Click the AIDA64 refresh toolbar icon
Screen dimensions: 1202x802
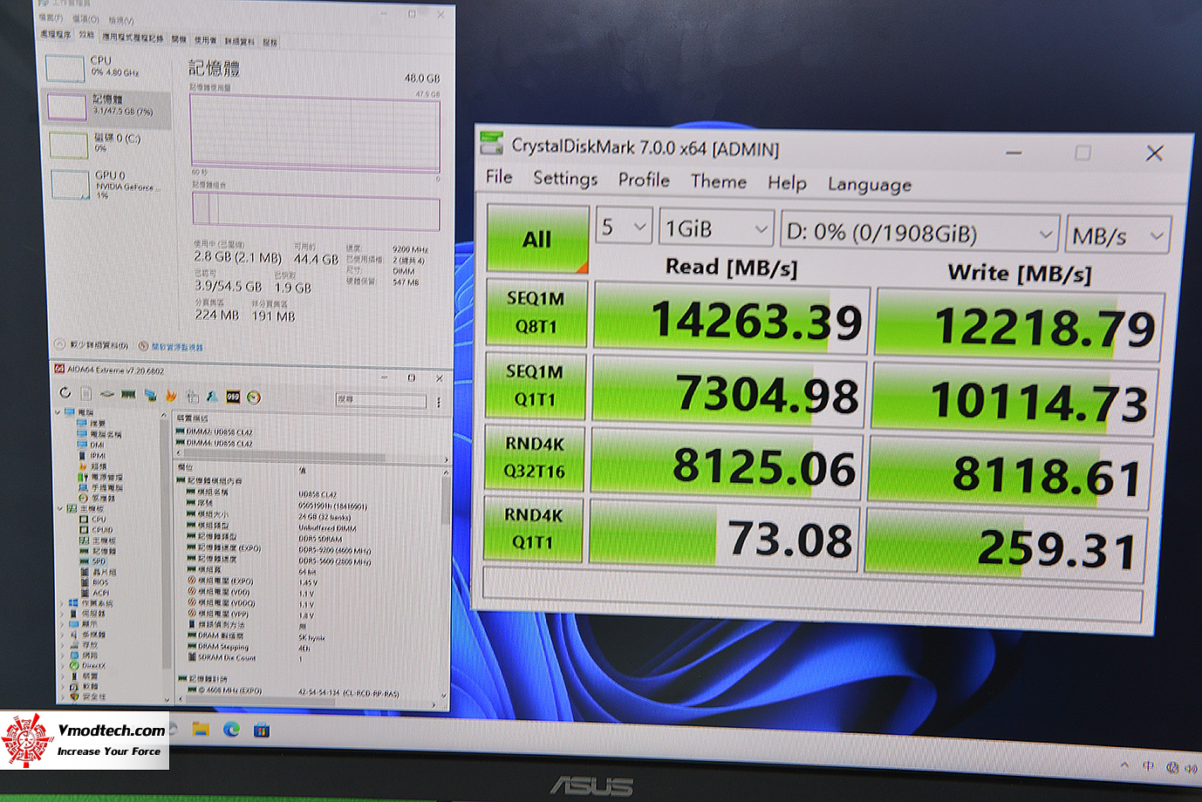tap(65, 393)
